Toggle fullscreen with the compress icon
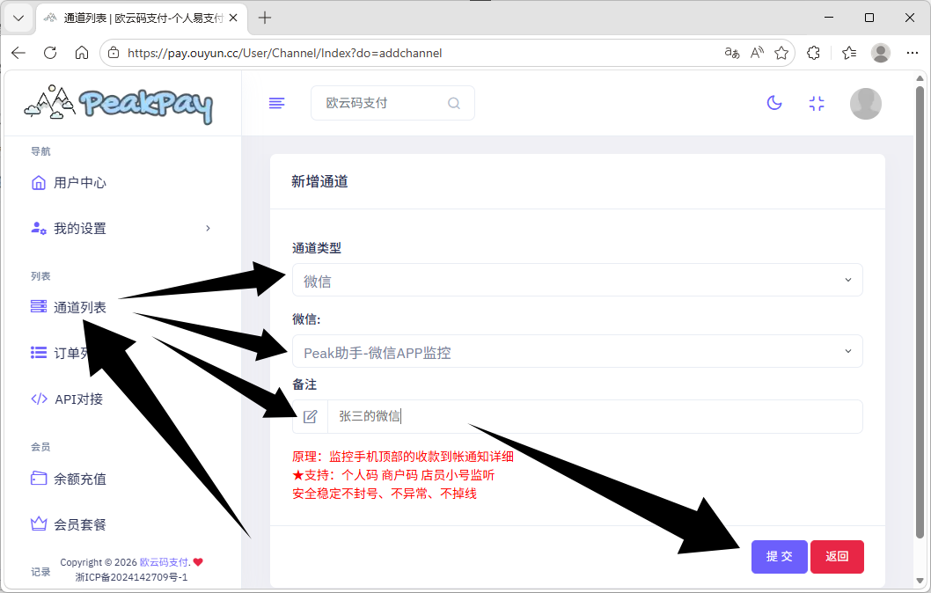 817,103
